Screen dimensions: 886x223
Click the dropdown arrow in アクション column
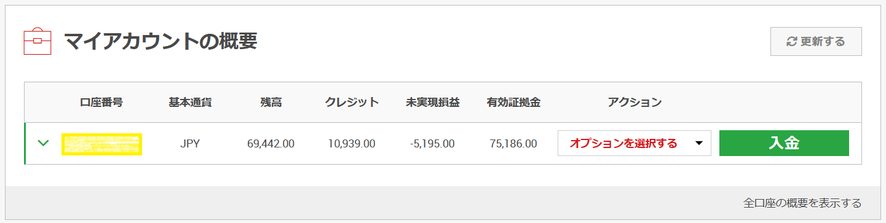pyautogui.click(x=698, y=144)
